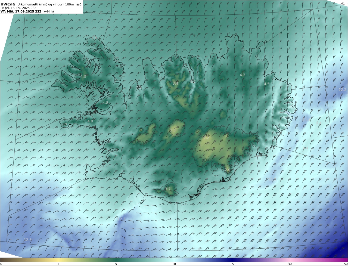
Task: Click the colorbar tick label 10
Action: [174, 264]
